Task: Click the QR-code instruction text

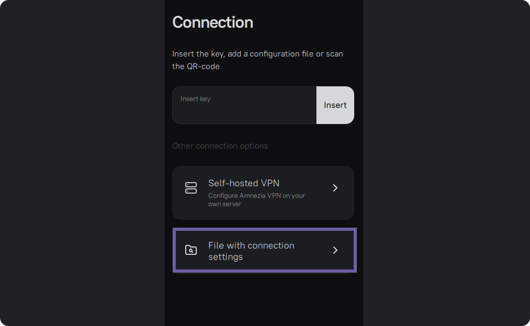Action: (x=196, y=66)
